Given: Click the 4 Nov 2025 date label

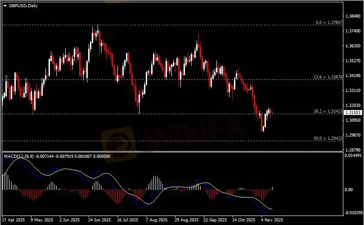Looking at the screenshot, I should (272, 220).
